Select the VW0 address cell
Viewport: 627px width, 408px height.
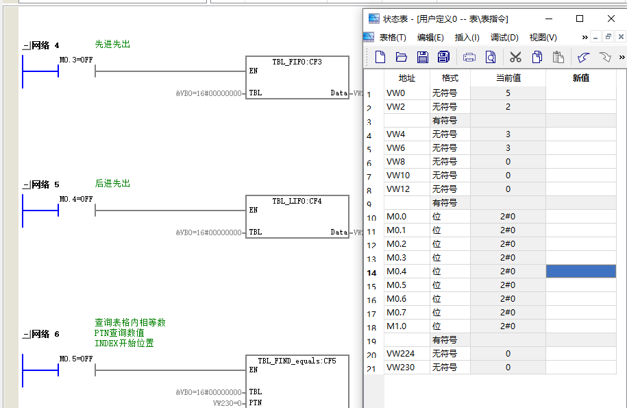407,93
